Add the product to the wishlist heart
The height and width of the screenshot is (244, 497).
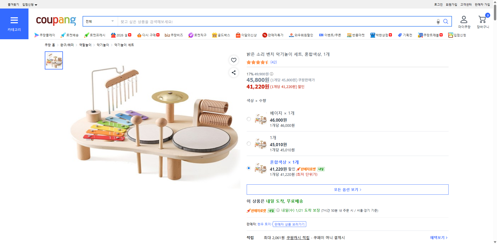[233, 60]
